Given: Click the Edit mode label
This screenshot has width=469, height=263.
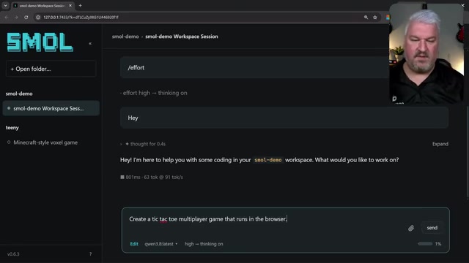Looking at the screenshot, I should click(x=134, y=244).
